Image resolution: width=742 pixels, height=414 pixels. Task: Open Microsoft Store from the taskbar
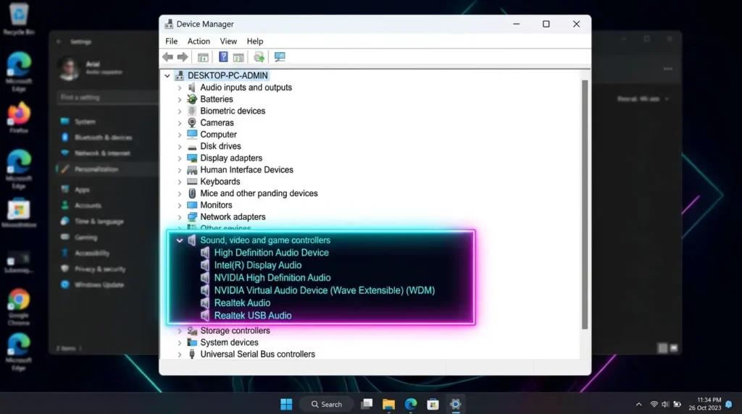(433, 404)
